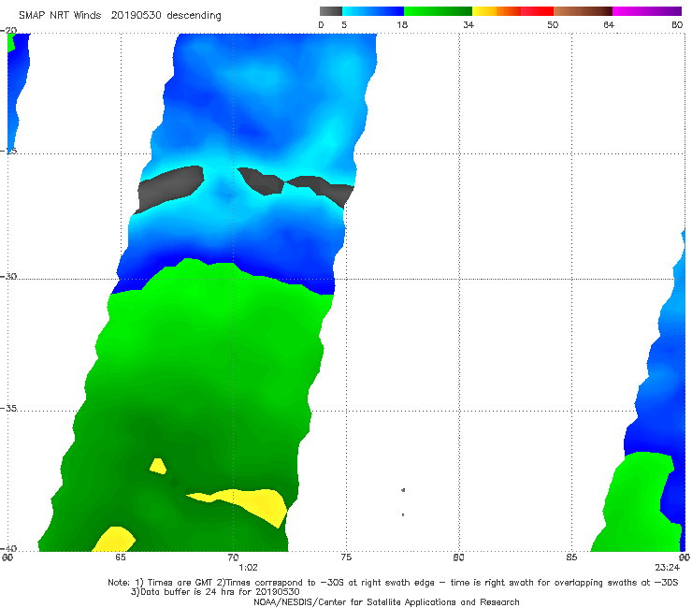Screen dimensions: 692x608
Task: Click the color bar label '18'
Action: (x=402, y=24)
